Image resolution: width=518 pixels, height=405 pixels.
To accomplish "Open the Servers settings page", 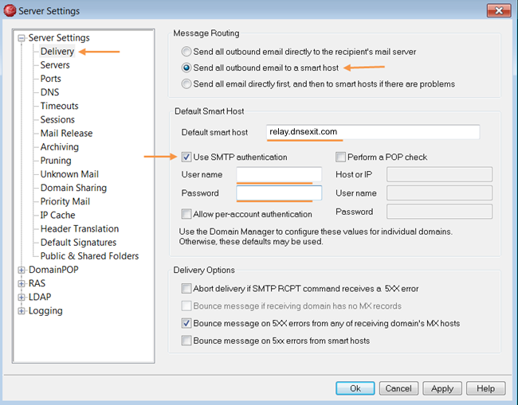I will pos(55,65).
